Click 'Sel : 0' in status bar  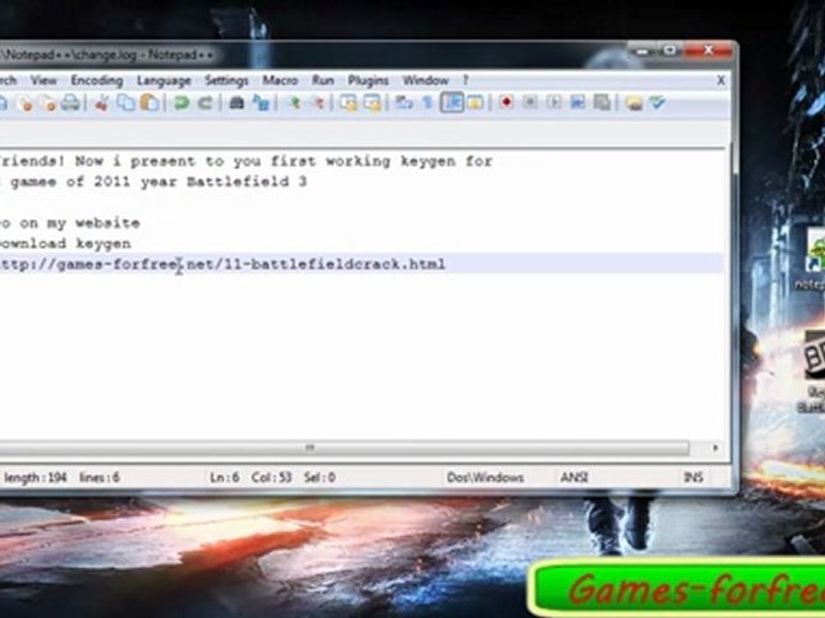tap(320, 478)
